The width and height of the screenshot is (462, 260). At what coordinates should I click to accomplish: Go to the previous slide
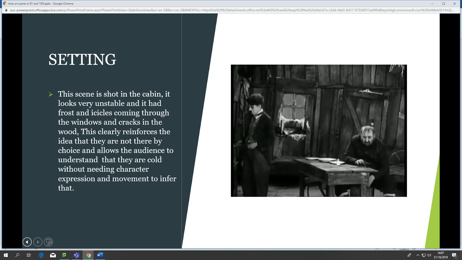coord(27,242)
